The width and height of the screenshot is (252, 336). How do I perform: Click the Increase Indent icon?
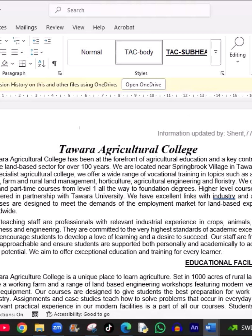point(47,40)
